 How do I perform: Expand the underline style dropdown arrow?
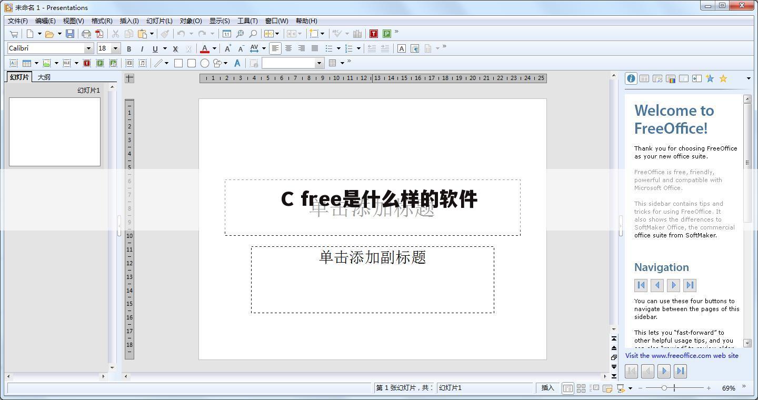pos(165,48)
